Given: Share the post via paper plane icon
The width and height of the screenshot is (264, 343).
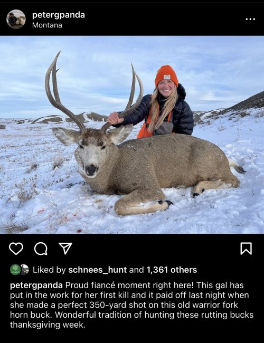Looking at the screenshot, I should click(65, 249).
